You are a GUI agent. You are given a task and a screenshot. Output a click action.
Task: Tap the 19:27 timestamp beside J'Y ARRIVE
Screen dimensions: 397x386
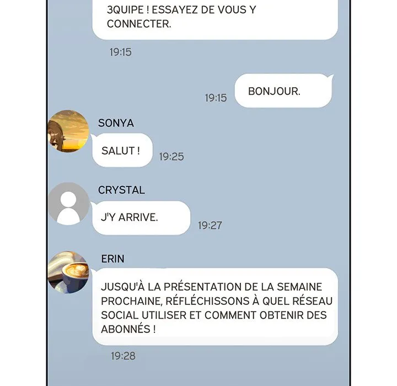click(210, 226)
